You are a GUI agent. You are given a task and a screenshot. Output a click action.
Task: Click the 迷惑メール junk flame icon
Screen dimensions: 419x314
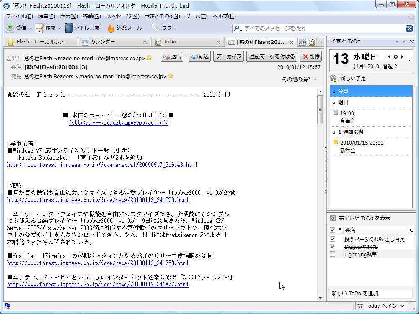111,28
